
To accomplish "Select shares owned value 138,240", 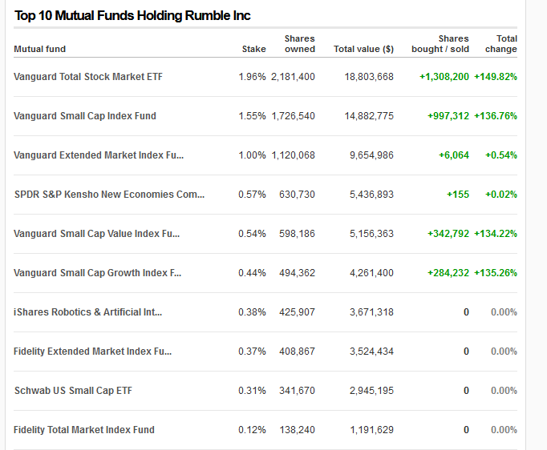I will (x=297, y=430).
